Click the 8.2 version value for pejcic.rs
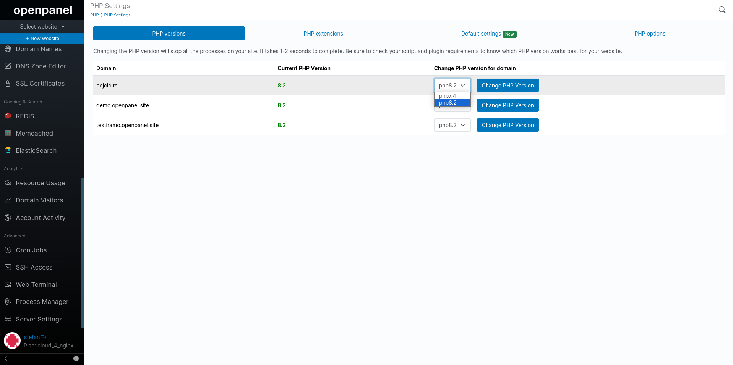733x365 pixels. [282, 86]
